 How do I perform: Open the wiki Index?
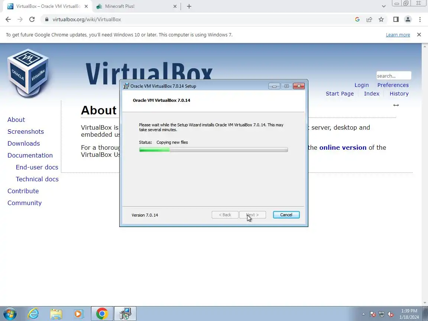click(x=372, y=94)
